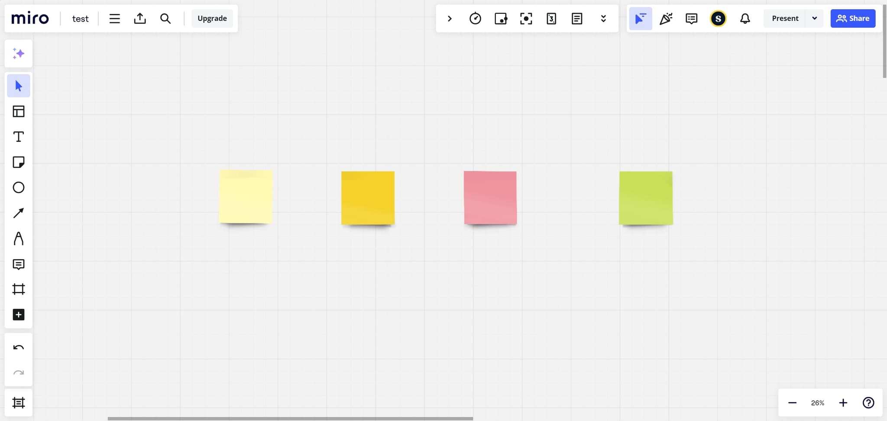Viewport: 887px width, 421px height.
Task: Open notifications
Action: pyautogui.click(x=745, y=19)
